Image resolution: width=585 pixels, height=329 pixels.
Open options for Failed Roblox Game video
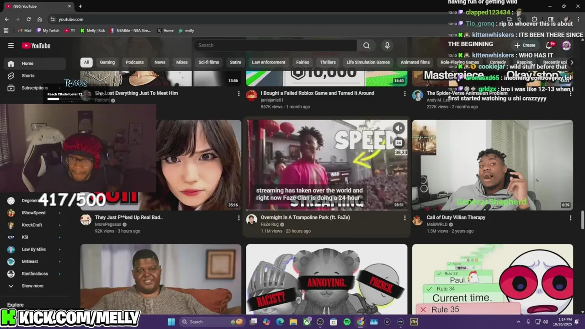pos(404,94)
